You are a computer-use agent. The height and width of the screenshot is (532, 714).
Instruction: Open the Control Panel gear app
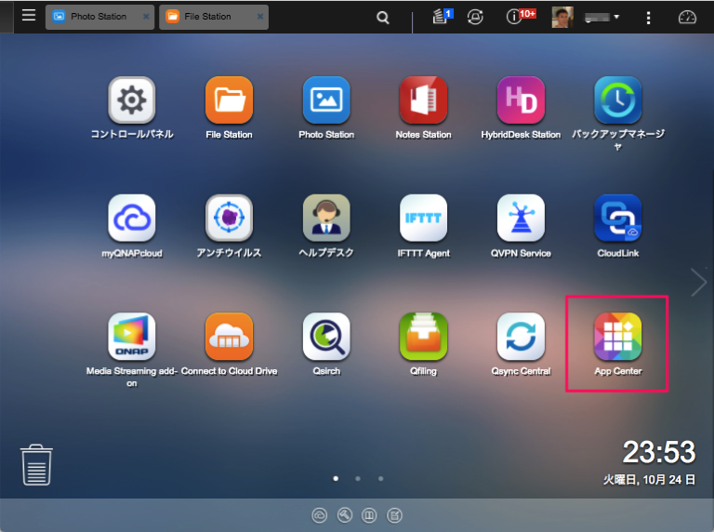click(x=132, y=100)
